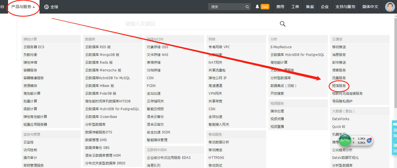Image resolution: width=397 pixels, height=168 pixels.
Task: Open the 简体中文 language menu
Action: [x=370, y=7]
